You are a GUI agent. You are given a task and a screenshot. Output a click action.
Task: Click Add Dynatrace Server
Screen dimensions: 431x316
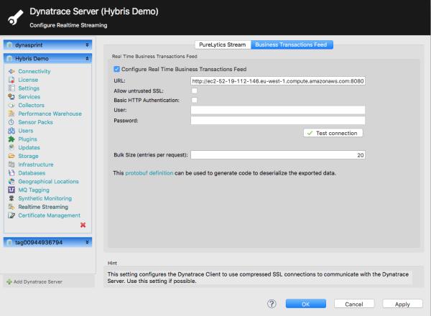tap(38, 282)
